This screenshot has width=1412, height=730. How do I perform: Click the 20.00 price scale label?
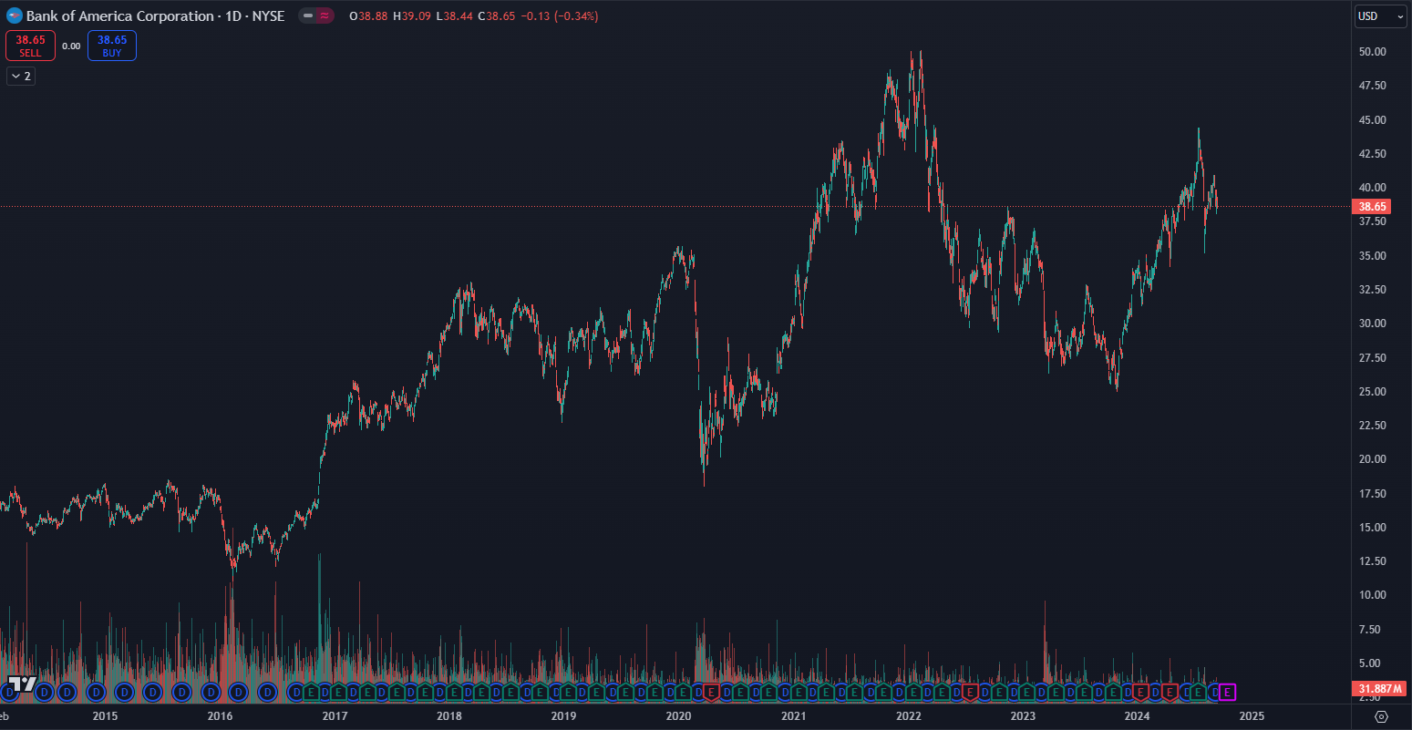point(1372,459)
